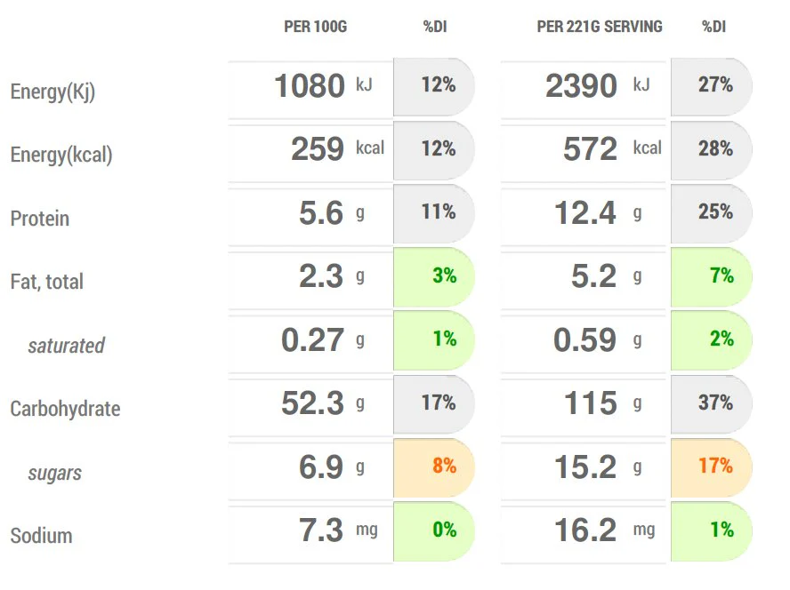790x590 pixels.
Task: Select the Fat, total row label
Action: (x=46, y=282)
